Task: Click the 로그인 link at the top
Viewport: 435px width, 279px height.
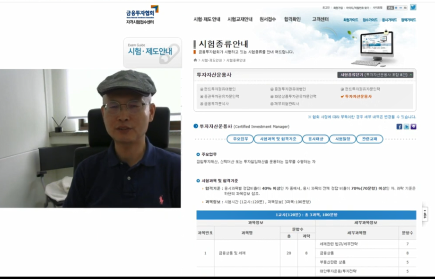Action: [x=325, y=7]
